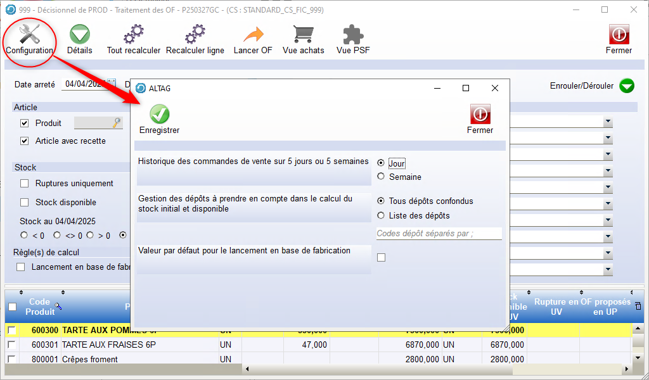Open the Date arreté calendar picker
Viewport: 649px width, 380px height.
[112, 84]
